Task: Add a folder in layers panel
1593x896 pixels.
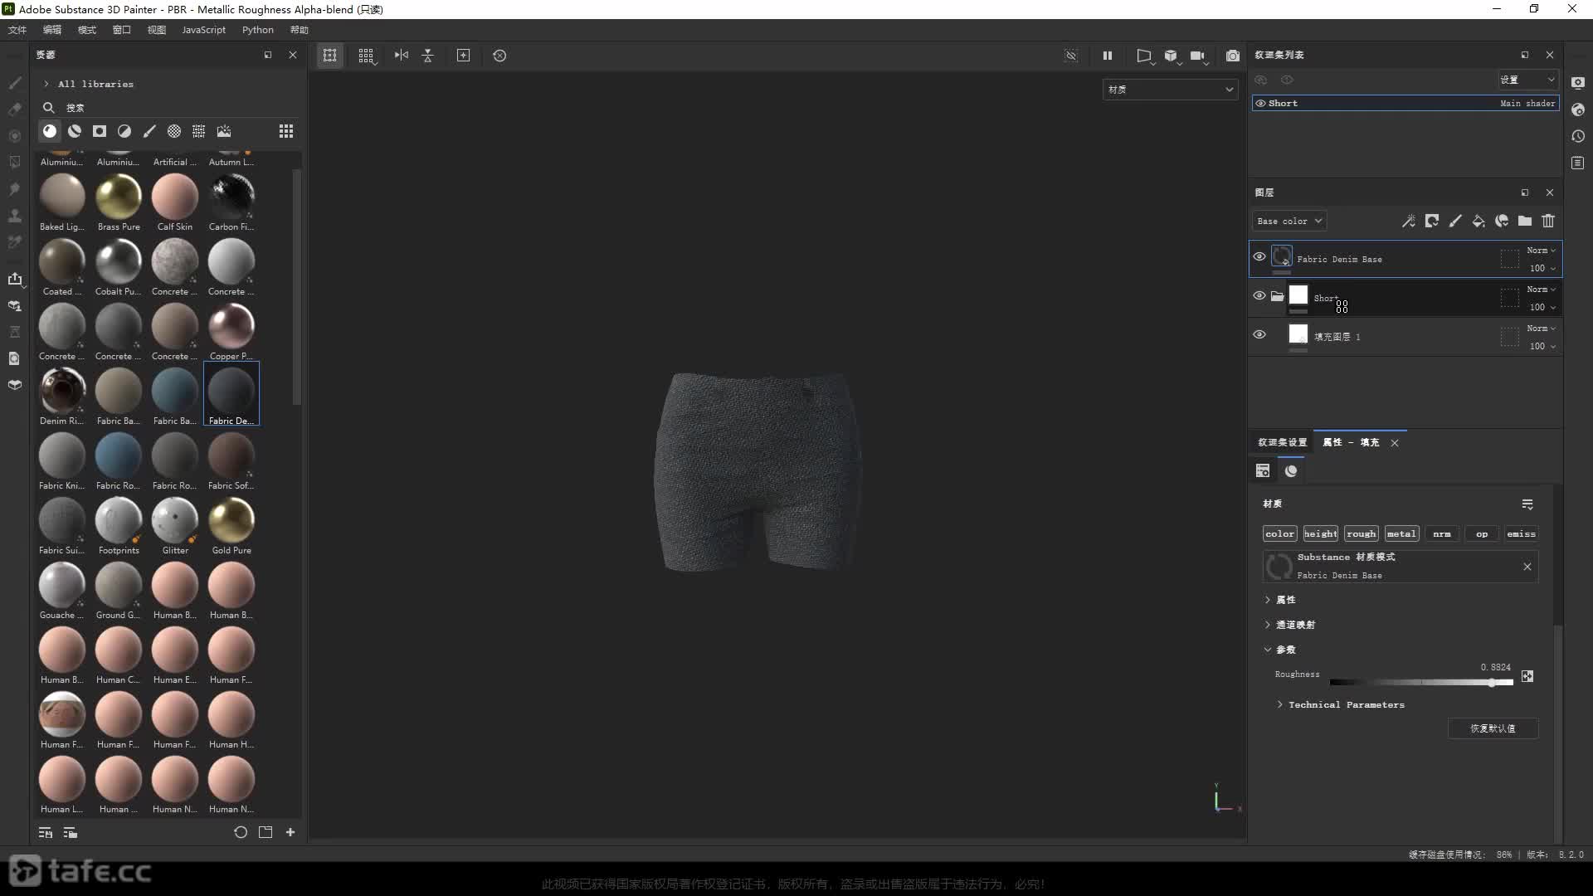Action: 1525,221
